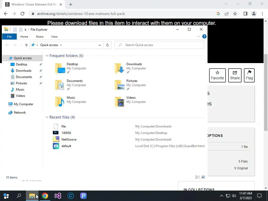
Task: Reload the Chrome page
Action: pos(23,14)
